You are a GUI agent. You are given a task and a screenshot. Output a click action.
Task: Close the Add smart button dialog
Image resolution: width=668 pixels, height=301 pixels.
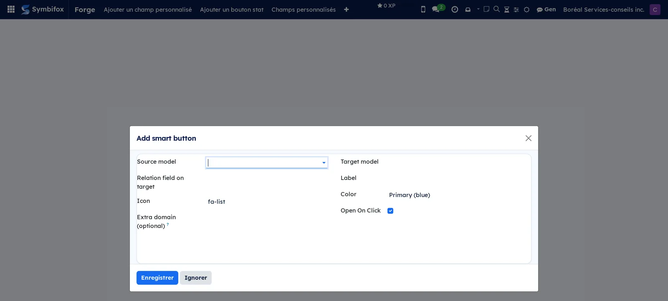coord(528,138)
